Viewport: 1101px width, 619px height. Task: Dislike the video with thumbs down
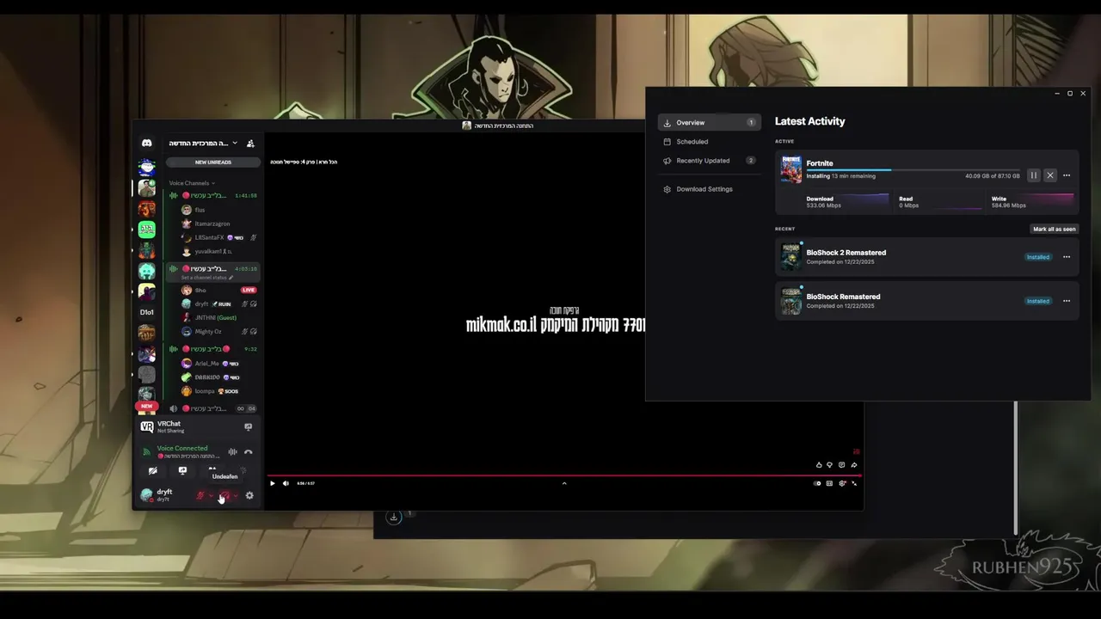click(x=829, y=465)
